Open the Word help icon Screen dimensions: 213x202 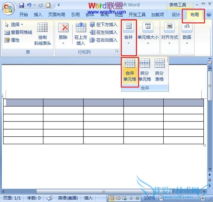209,15
